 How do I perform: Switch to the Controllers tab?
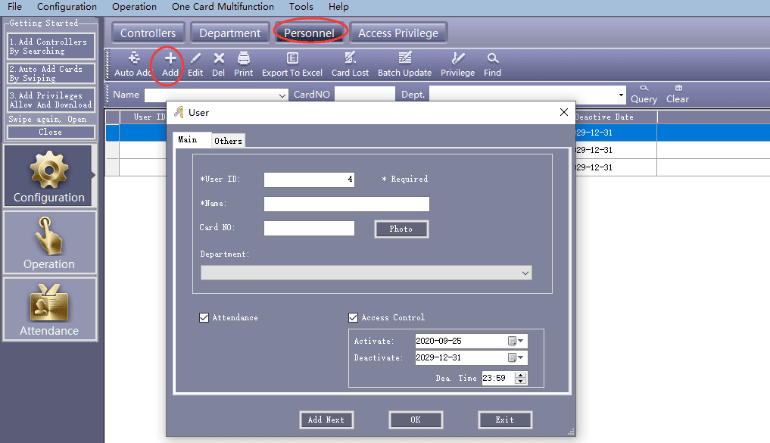[148, 33]
